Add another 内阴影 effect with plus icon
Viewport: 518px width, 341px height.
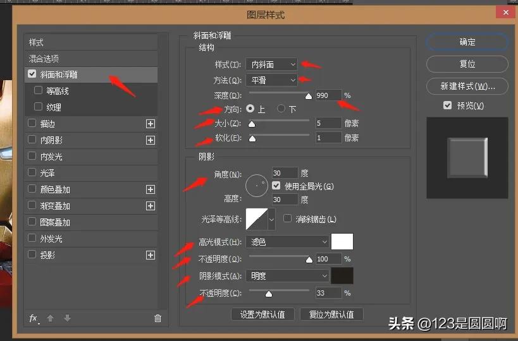point(151,140)
